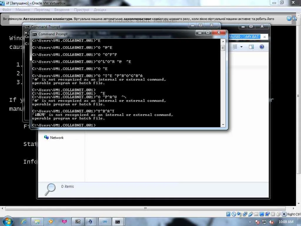301x226 pixels.
Task: Open back Command Prompt system menu icon
Action: (27, 27)
